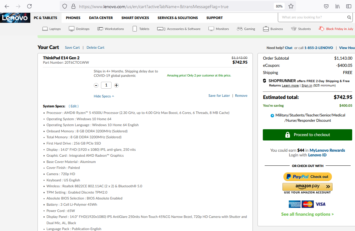Screen dimensions: 355x231
Task: Open the Students category
Action: tap(301, 29)
